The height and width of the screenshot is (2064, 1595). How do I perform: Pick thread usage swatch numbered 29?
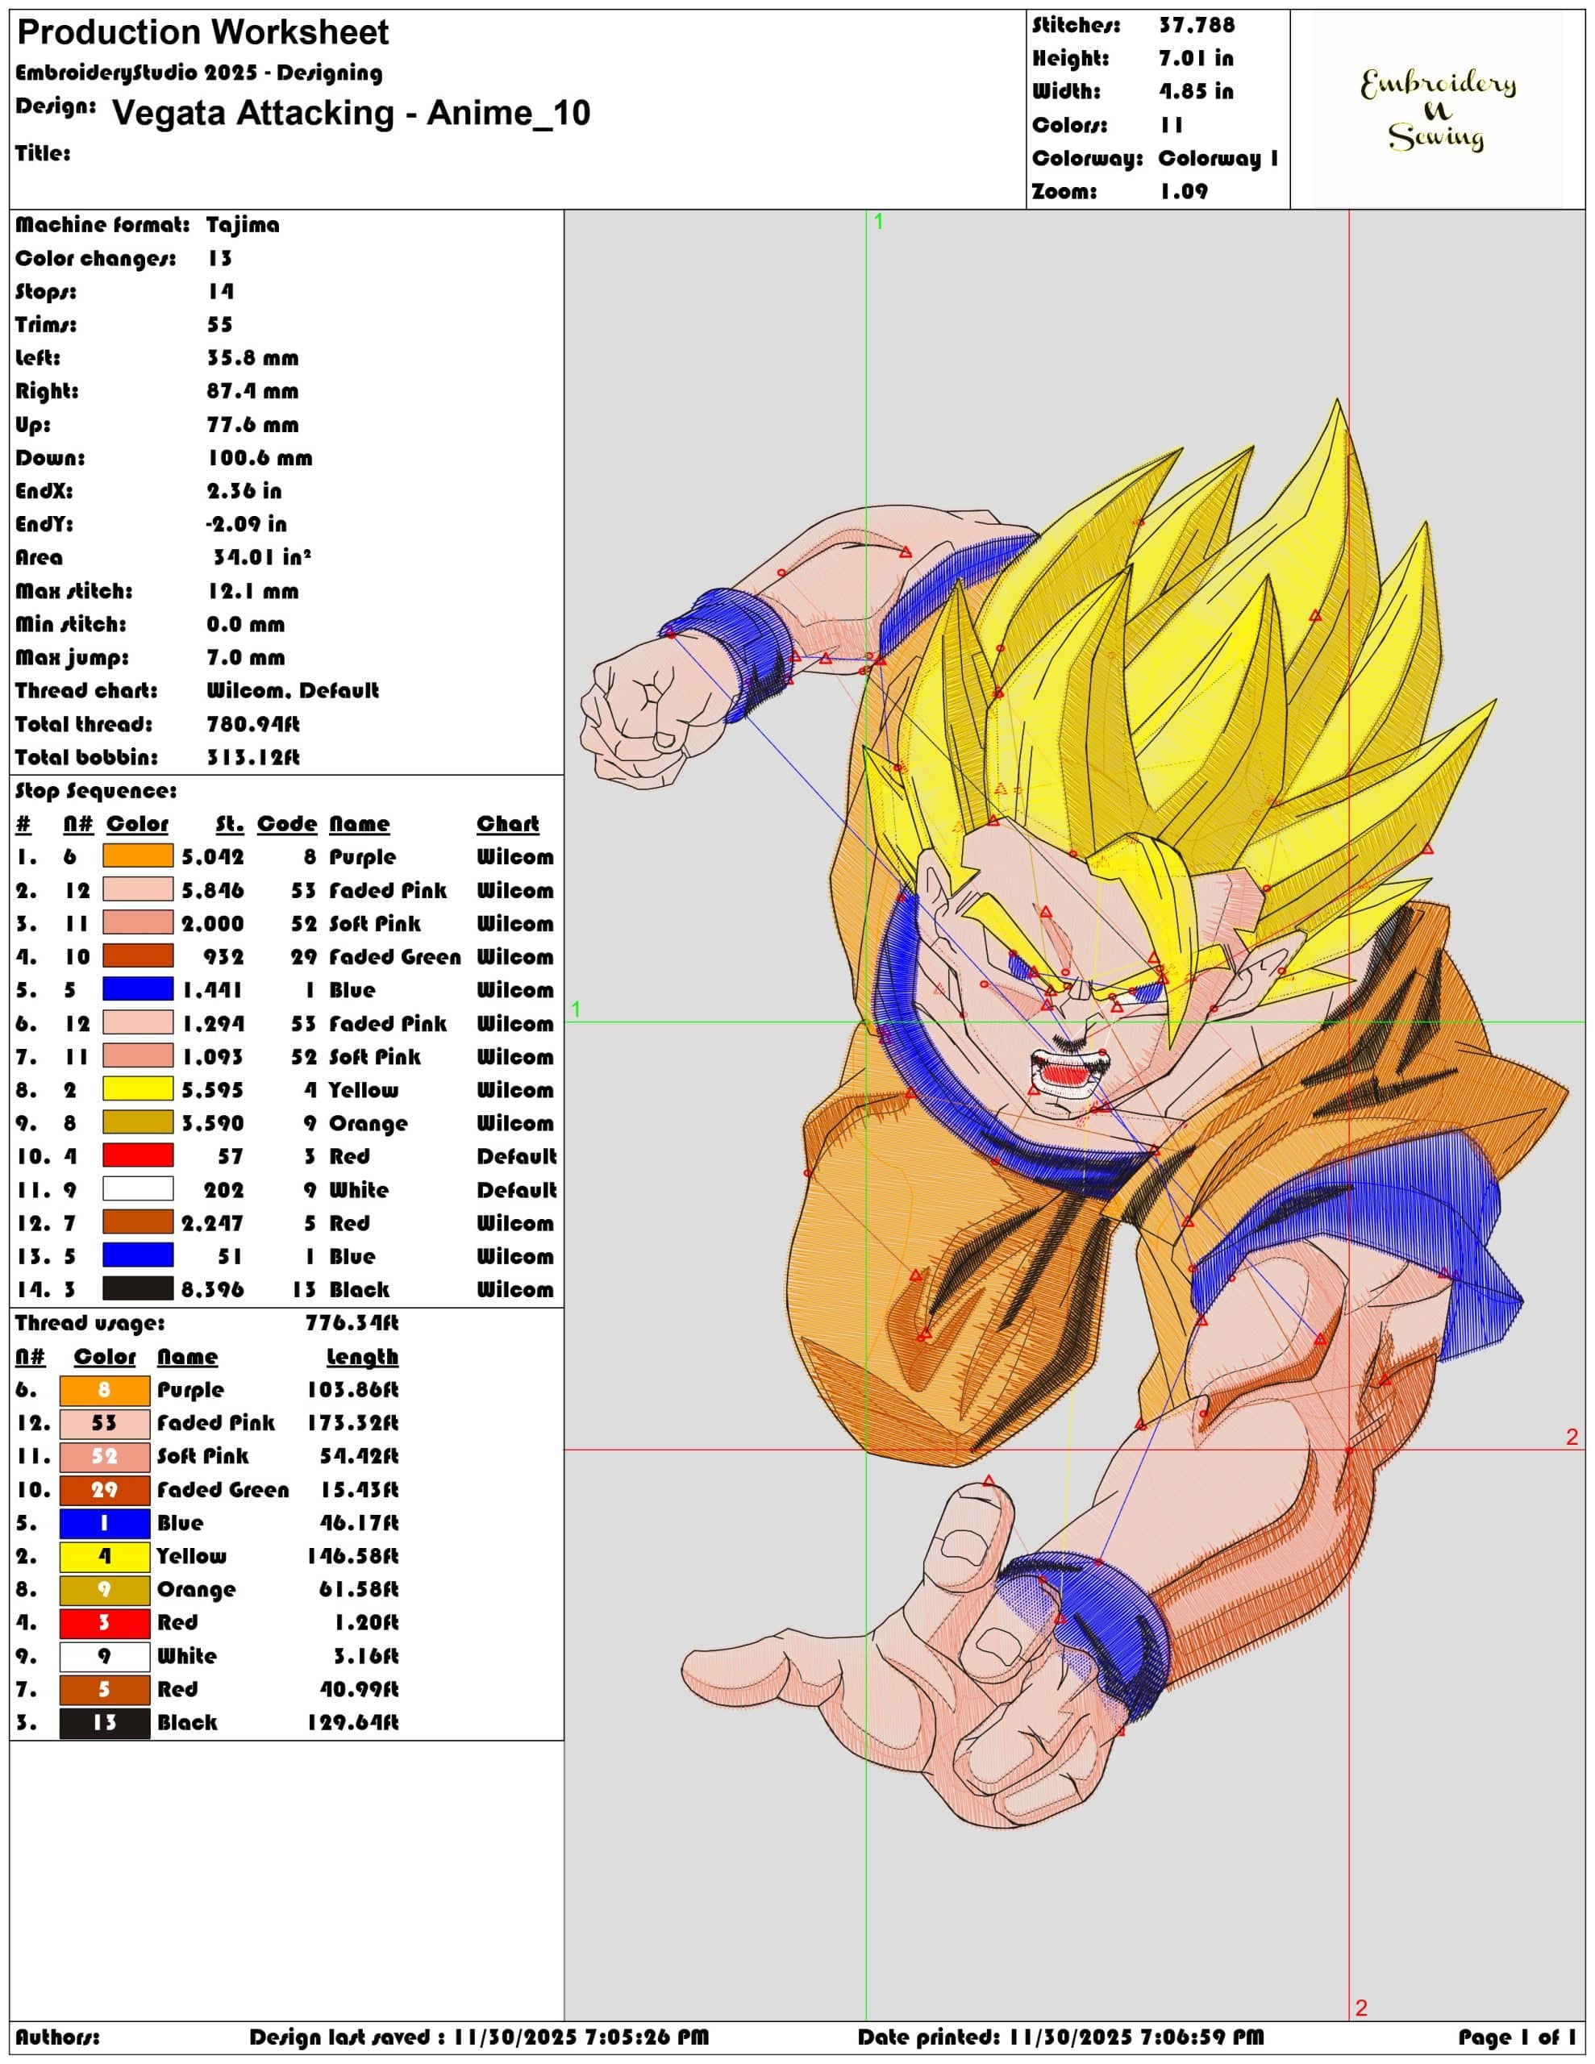tap(105, 1490)
